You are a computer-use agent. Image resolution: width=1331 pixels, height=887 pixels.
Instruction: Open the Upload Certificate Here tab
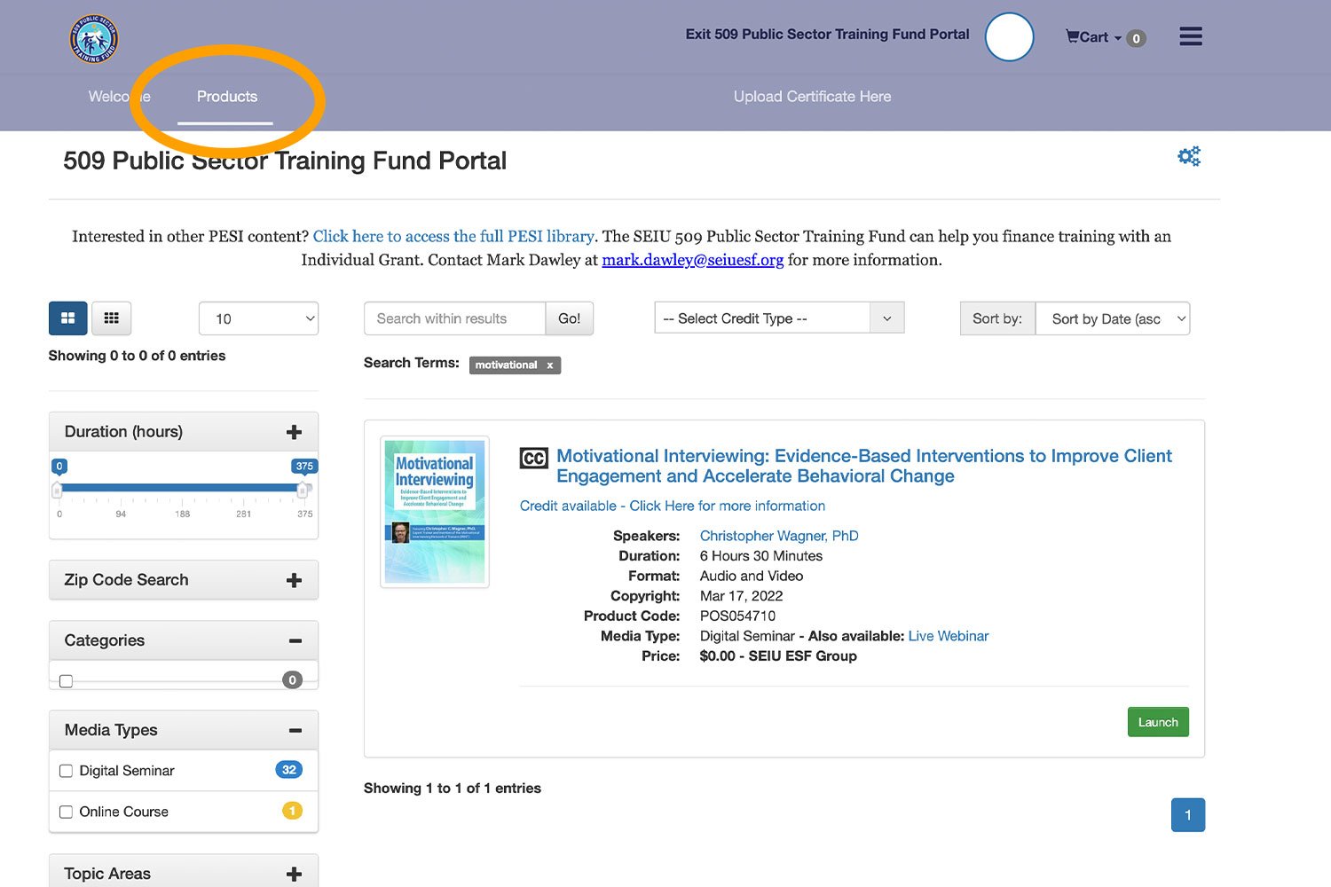coord(812,97)
